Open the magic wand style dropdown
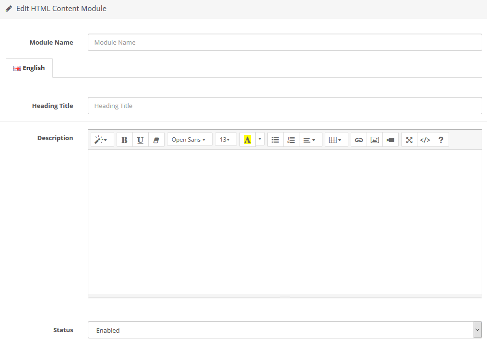 coord(102,140)
